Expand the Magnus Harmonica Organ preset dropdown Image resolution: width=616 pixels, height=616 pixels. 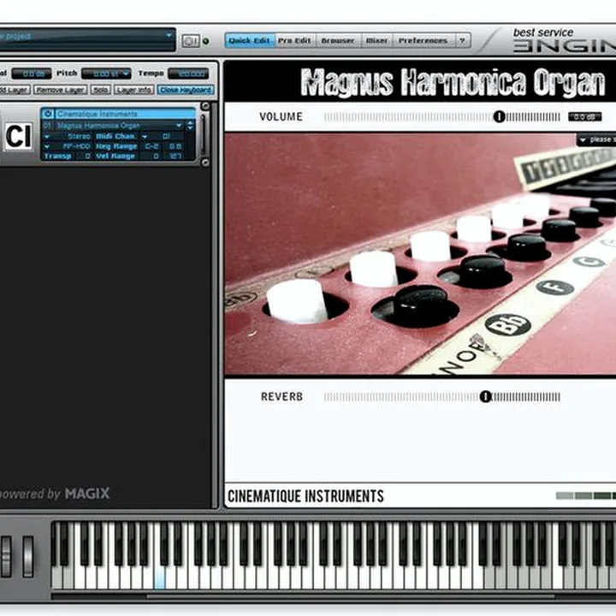[x=179, y=125]
